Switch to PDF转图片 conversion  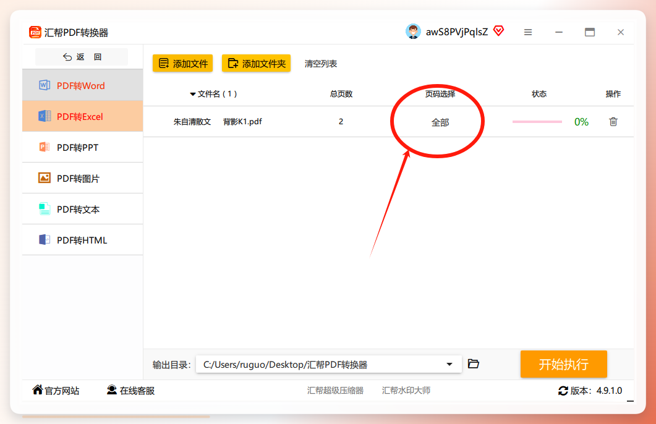[82, 178]
